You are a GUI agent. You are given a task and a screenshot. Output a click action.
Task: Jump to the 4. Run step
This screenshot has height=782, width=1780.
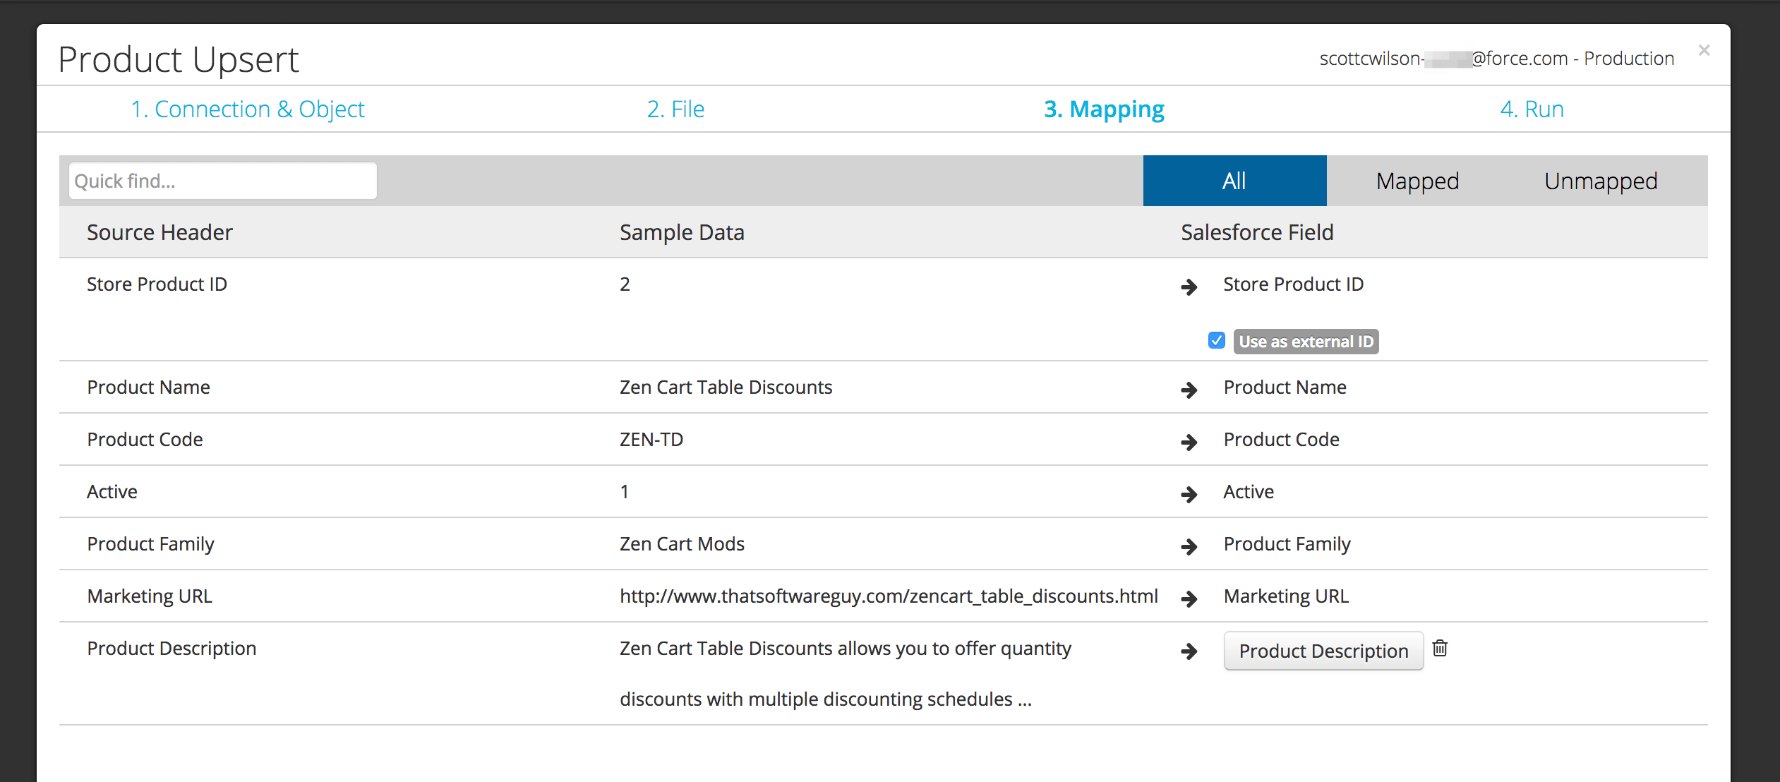1532,109
